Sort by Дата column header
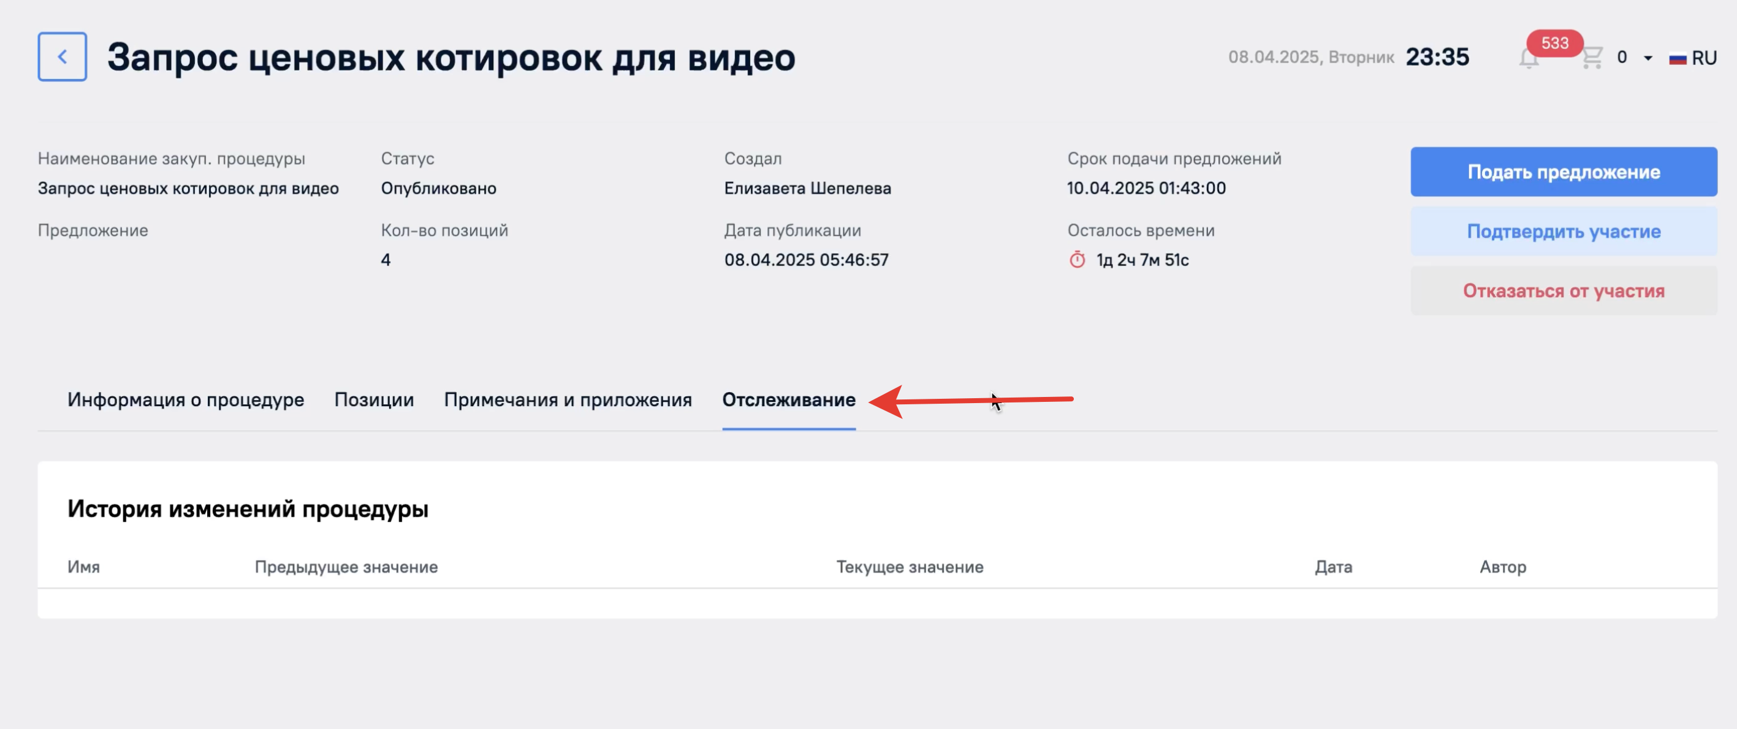Image resolution: width=1737 pixels, height=729 pixels. 1332,567
